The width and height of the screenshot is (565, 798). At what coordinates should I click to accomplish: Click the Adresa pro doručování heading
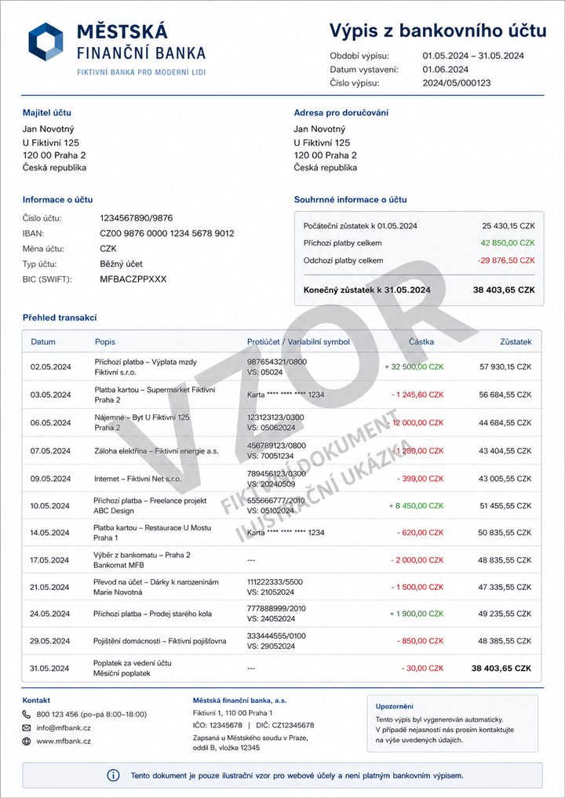pos(341,112)
